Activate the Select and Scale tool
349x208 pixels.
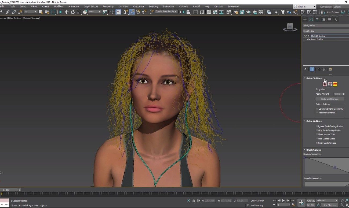[x=79, y=12]
